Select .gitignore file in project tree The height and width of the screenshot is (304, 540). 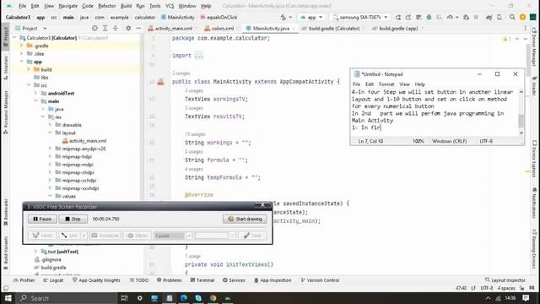tap(47, 260)
